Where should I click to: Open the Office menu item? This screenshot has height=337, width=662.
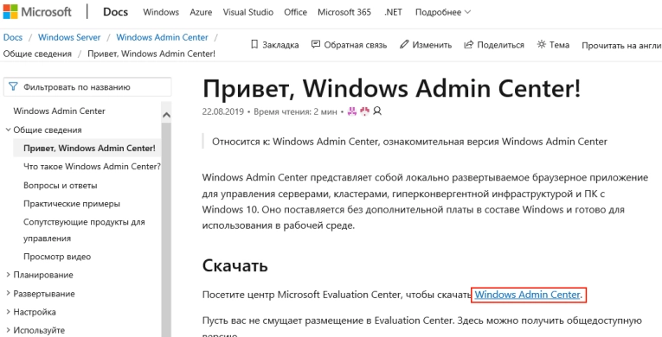296,12
